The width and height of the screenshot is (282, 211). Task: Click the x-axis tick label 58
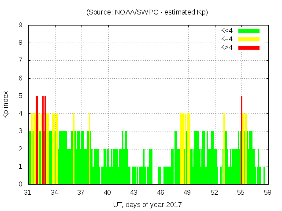click(267, 192)
